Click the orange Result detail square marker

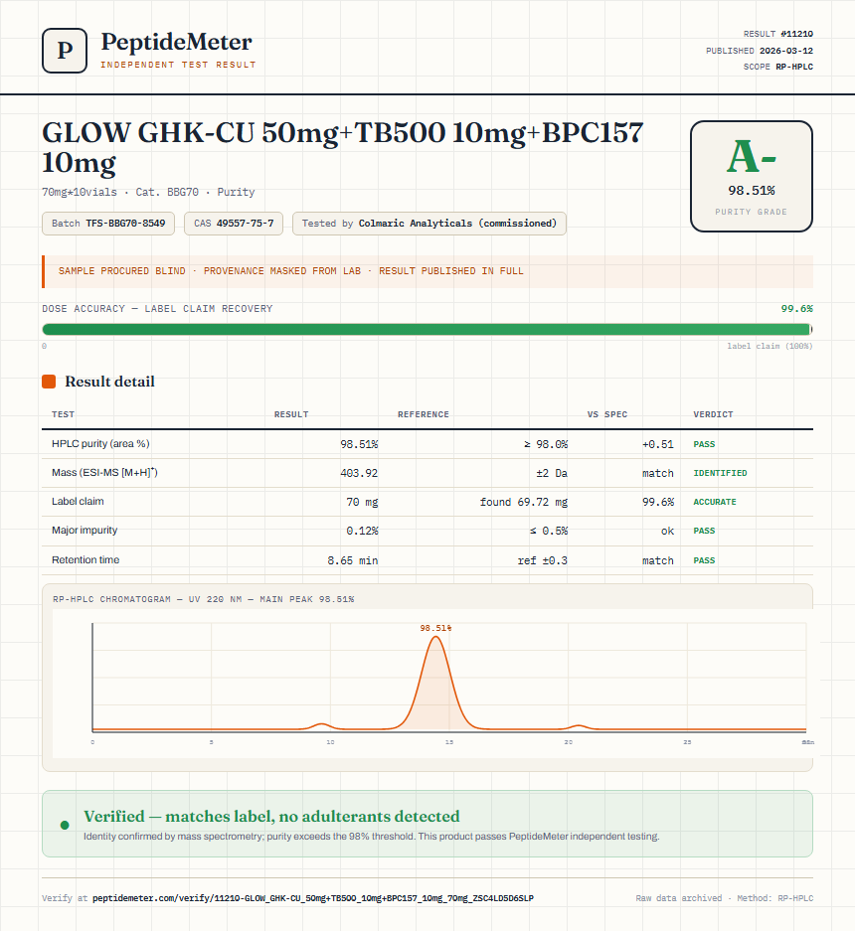pos(49,382)
